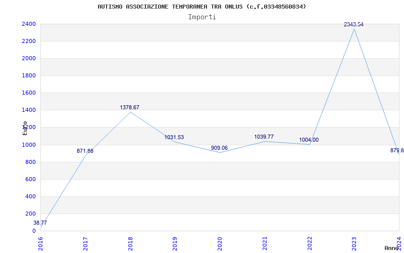
Task: Click the 1039.77 data label
Action: 264,137
